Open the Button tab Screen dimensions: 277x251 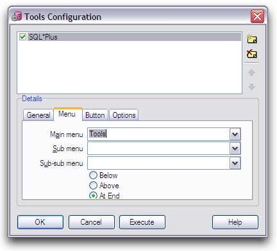tap(95, 115)
